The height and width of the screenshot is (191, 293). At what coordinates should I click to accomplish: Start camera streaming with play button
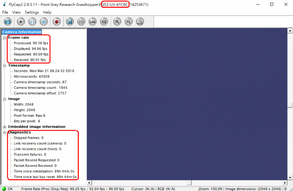(21, 22)
